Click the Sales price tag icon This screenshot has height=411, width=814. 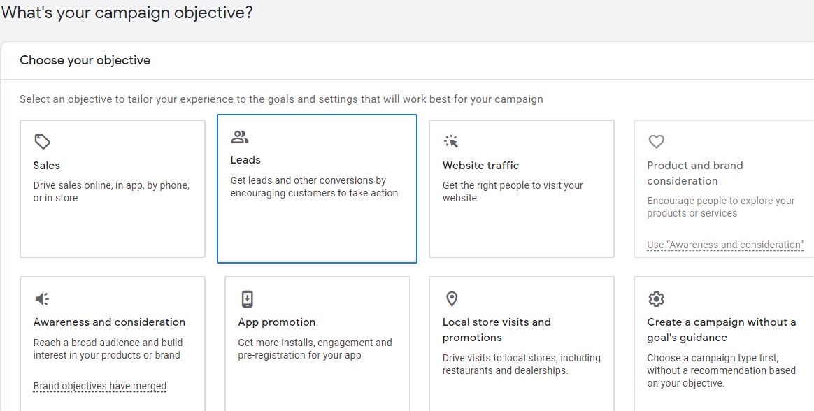(x=42, y=142)
